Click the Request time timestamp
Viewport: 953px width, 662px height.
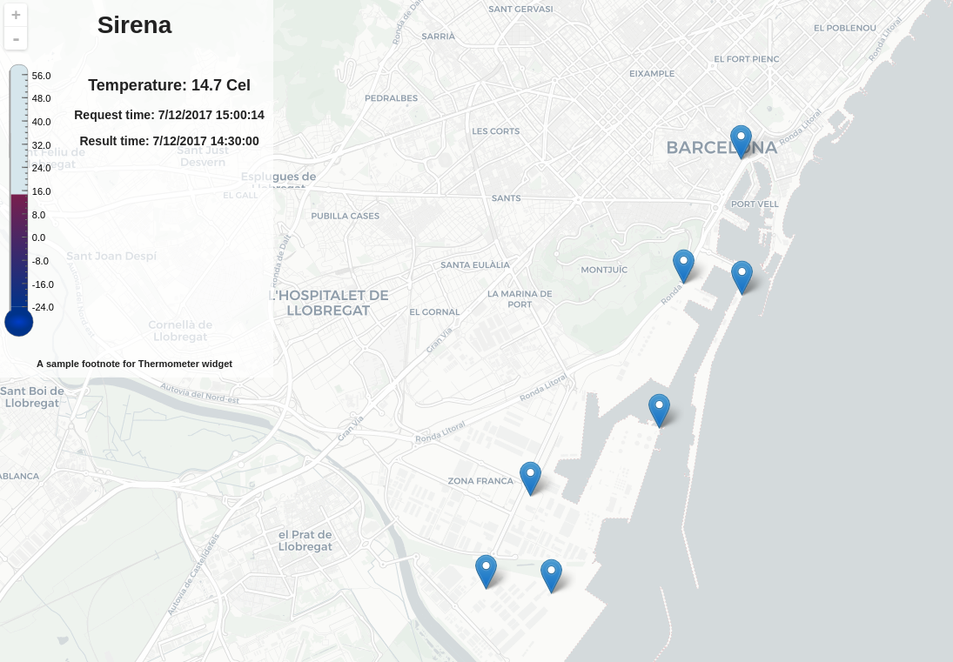(169, 115)
